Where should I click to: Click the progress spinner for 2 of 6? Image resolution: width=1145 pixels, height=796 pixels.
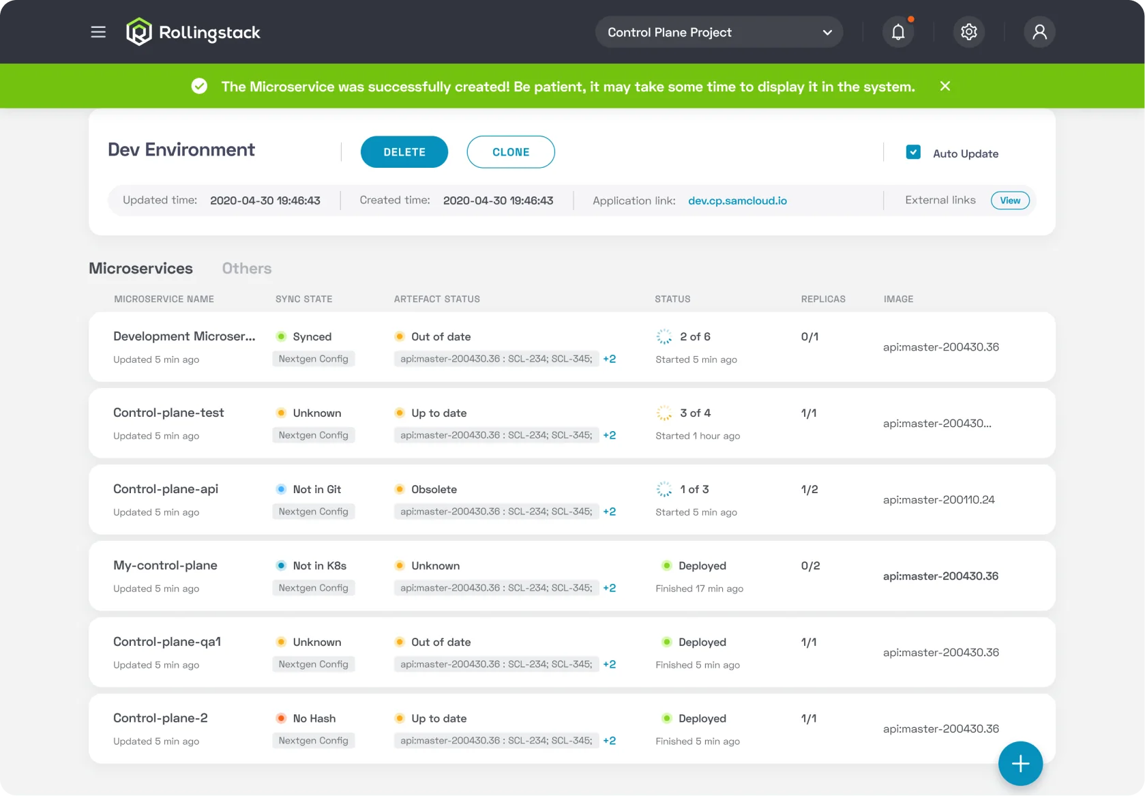coord(664,336)
